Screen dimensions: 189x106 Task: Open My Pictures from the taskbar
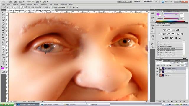75,105
